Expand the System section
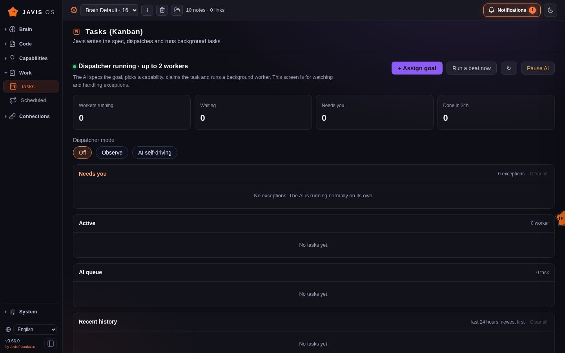Image resolution: width=565 pixels, height=353 pixels. tap(31, 312)
